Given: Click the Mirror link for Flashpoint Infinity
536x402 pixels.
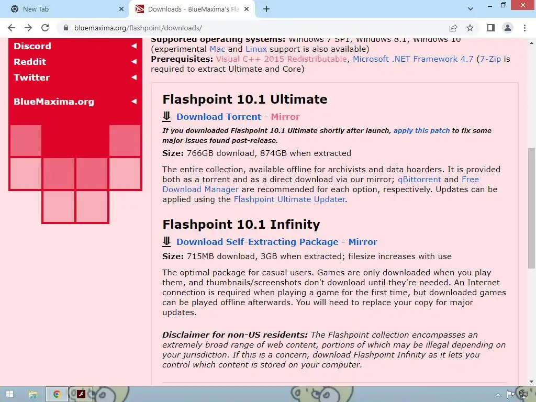Looking at the screenshot, I should click(x=363, y=242).
